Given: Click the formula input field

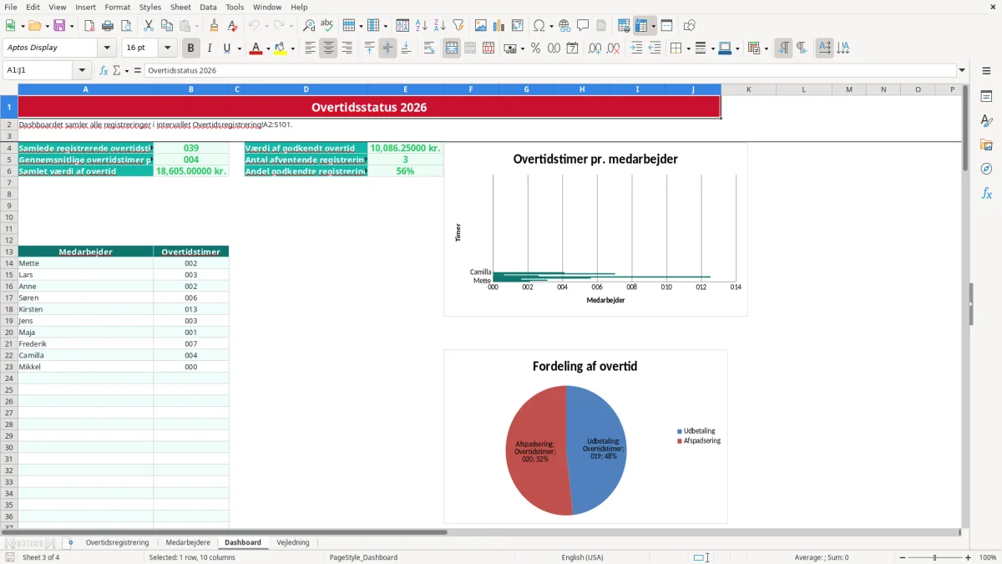Looking at the screenshot, I should tap(549, 70).
